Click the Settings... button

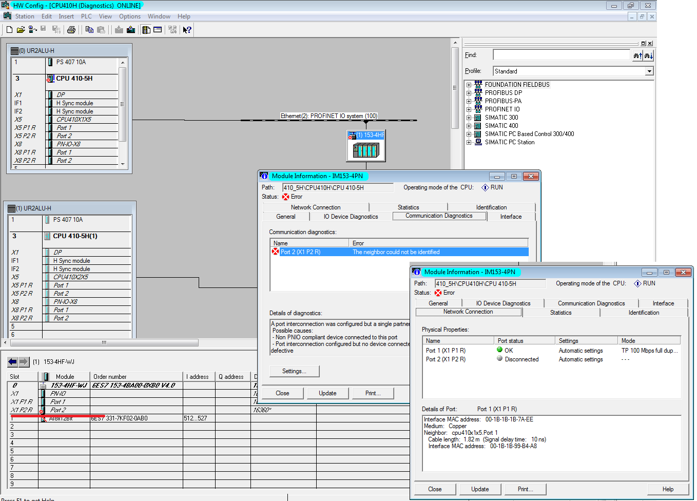coord(294,371)
